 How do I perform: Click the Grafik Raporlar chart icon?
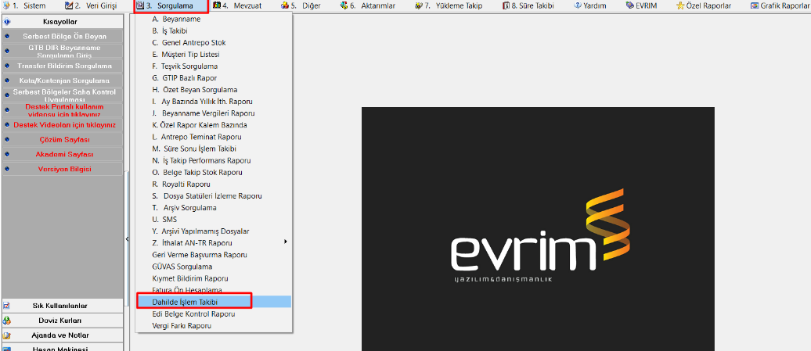[x=755, y=5]
